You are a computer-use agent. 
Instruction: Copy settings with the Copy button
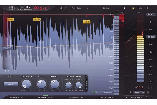coord(78,8)
